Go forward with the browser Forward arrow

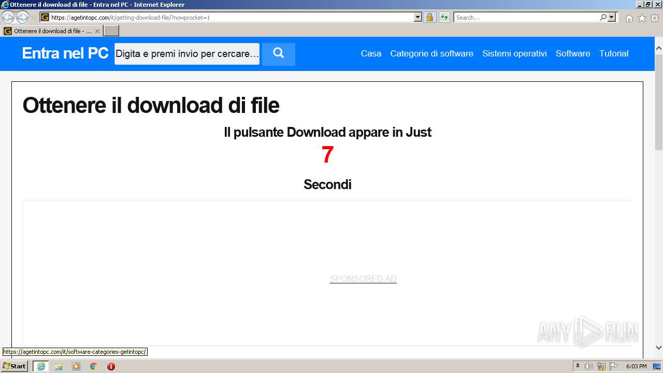point(22,18)
